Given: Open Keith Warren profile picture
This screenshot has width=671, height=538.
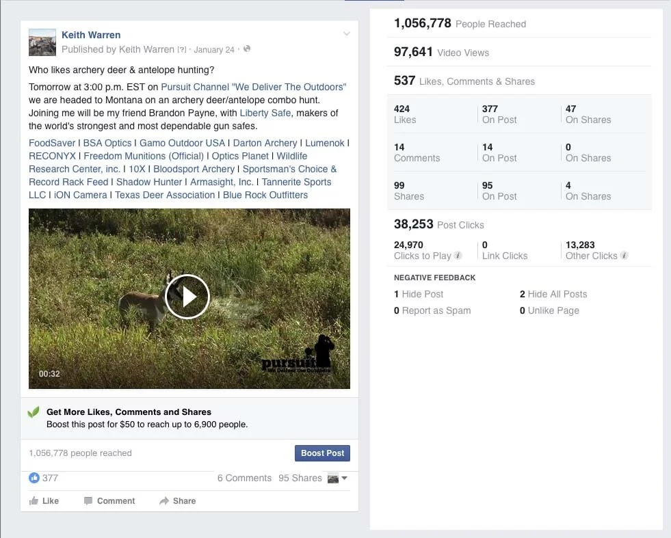Looking at the screenshot, I should coord(42,42).
